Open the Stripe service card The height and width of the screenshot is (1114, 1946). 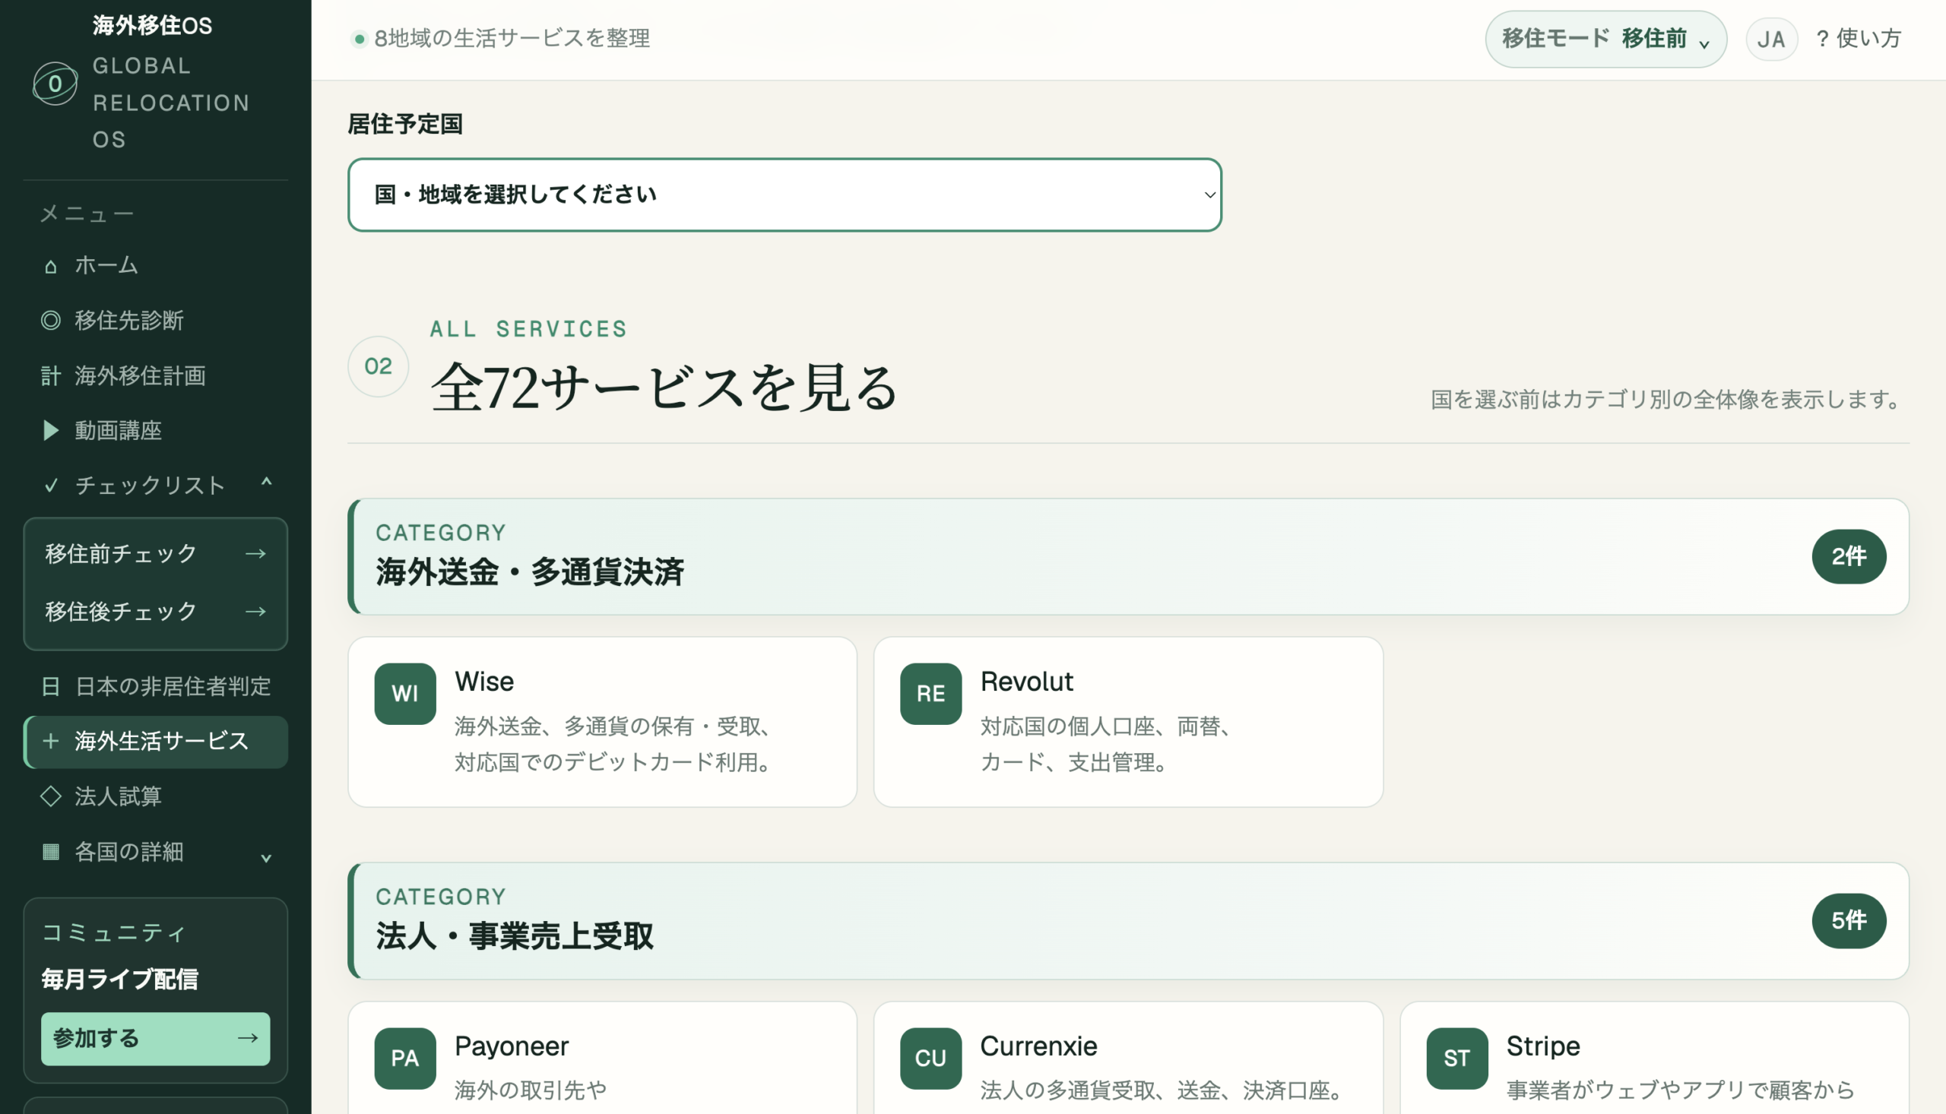click(x=1654, y=1058)
